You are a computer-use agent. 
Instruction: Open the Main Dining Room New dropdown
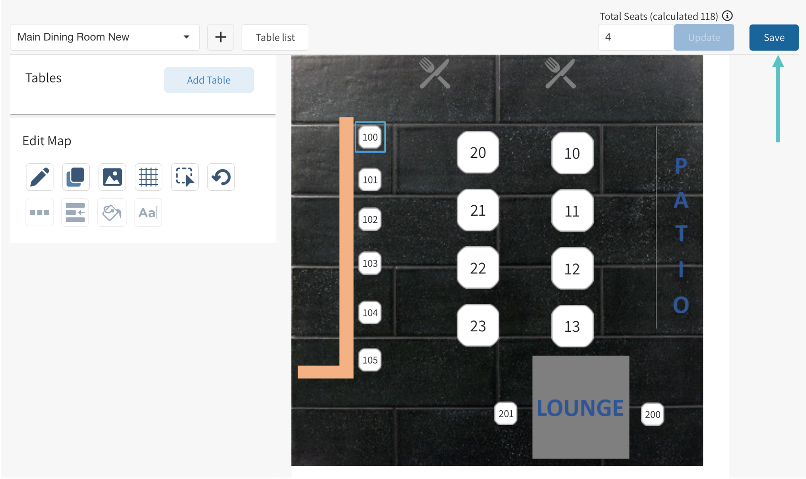pyautogui.click(x=105, y=37)
